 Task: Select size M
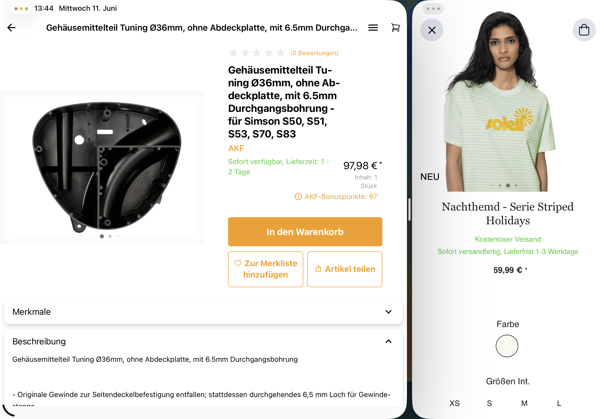click(524, 403)
